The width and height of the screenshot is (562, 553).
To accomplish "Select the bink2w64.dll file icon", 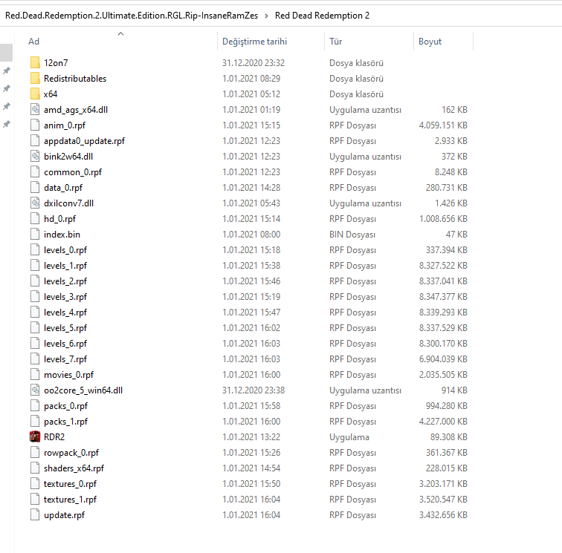I will pos(35,157).
